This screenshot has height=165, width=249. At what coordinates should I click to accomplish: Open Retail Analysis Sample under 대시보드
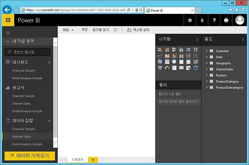pyautogui.click(x=27, y=78)
